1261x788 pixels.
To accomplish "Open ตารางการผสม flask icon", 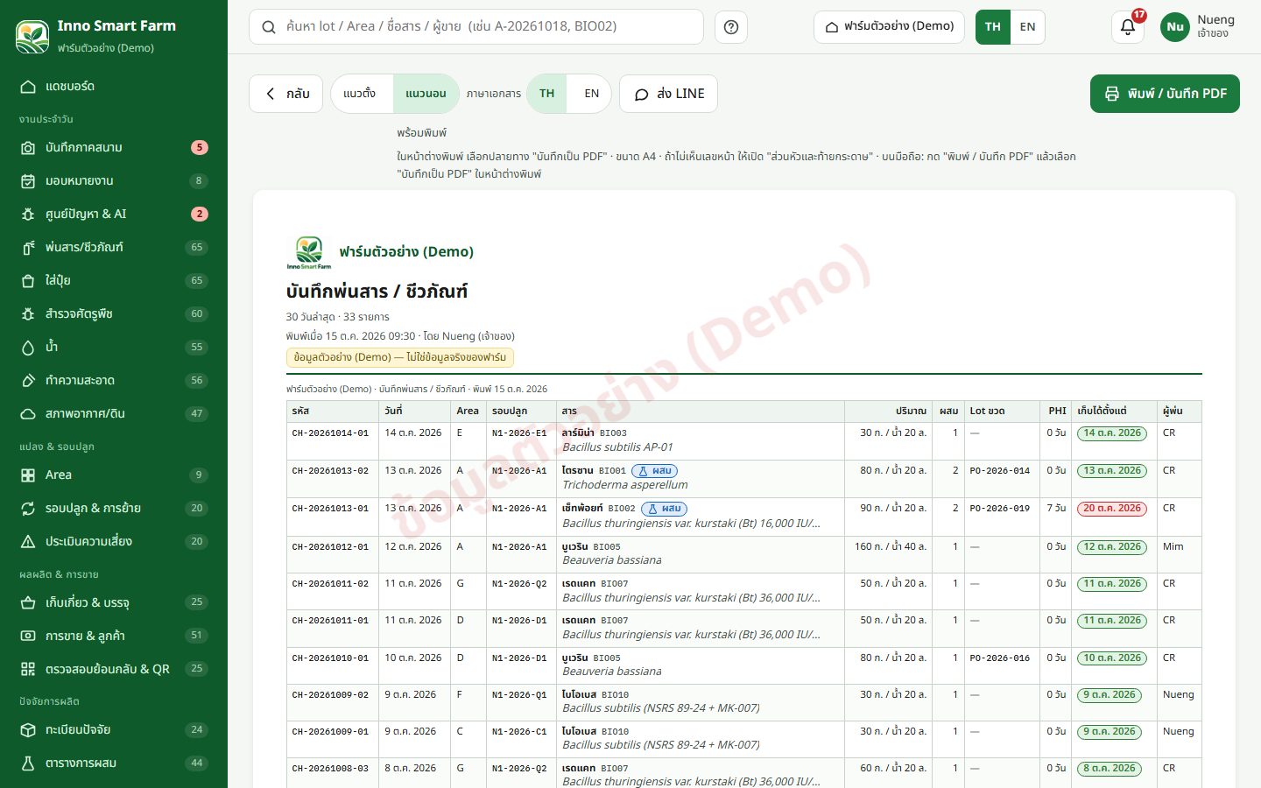I will (x=28, y=763).
